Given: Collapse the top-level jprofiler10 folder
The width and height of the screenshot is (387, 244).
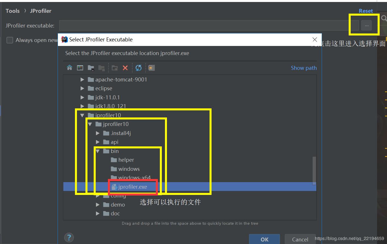Looking at the screenshot, I should (82, 115).
